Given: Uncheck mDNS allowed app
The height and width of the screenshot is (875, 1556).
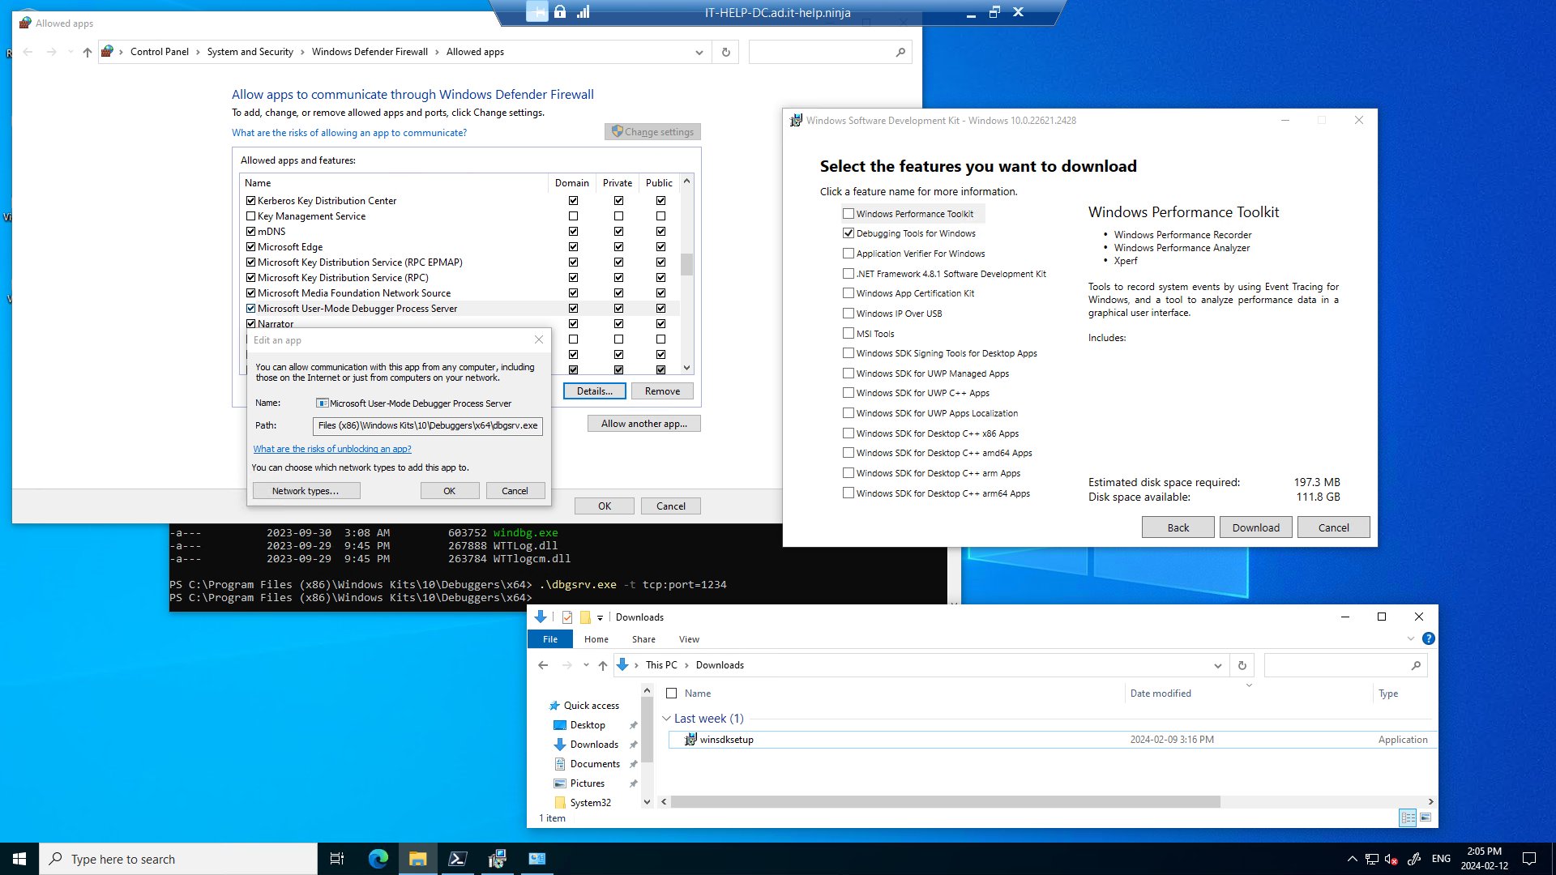Looking at the screenshot, I should point(250,232).
